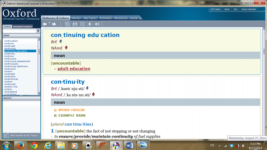Select 'continued' in the index
Image resolution: width=267 pixels, height=150 pixels.
[10, 46]
